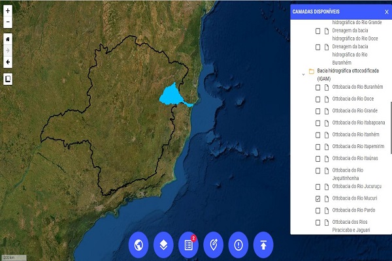
Task: Enable Ottobacia dos Rios Piracicaba e Jaguari
Action: 318,223
